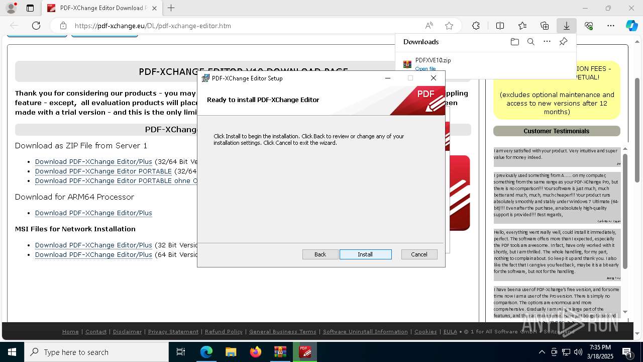Open General Business Terms footer link
This screenshot has width=643, height=362.
(x=283, y=331)
